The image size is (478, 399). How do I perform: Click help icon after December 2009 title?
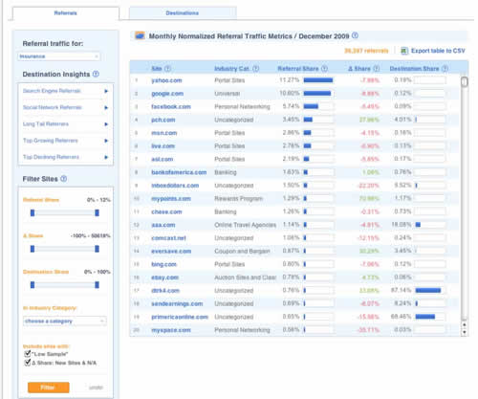click(x=355, y=35)
